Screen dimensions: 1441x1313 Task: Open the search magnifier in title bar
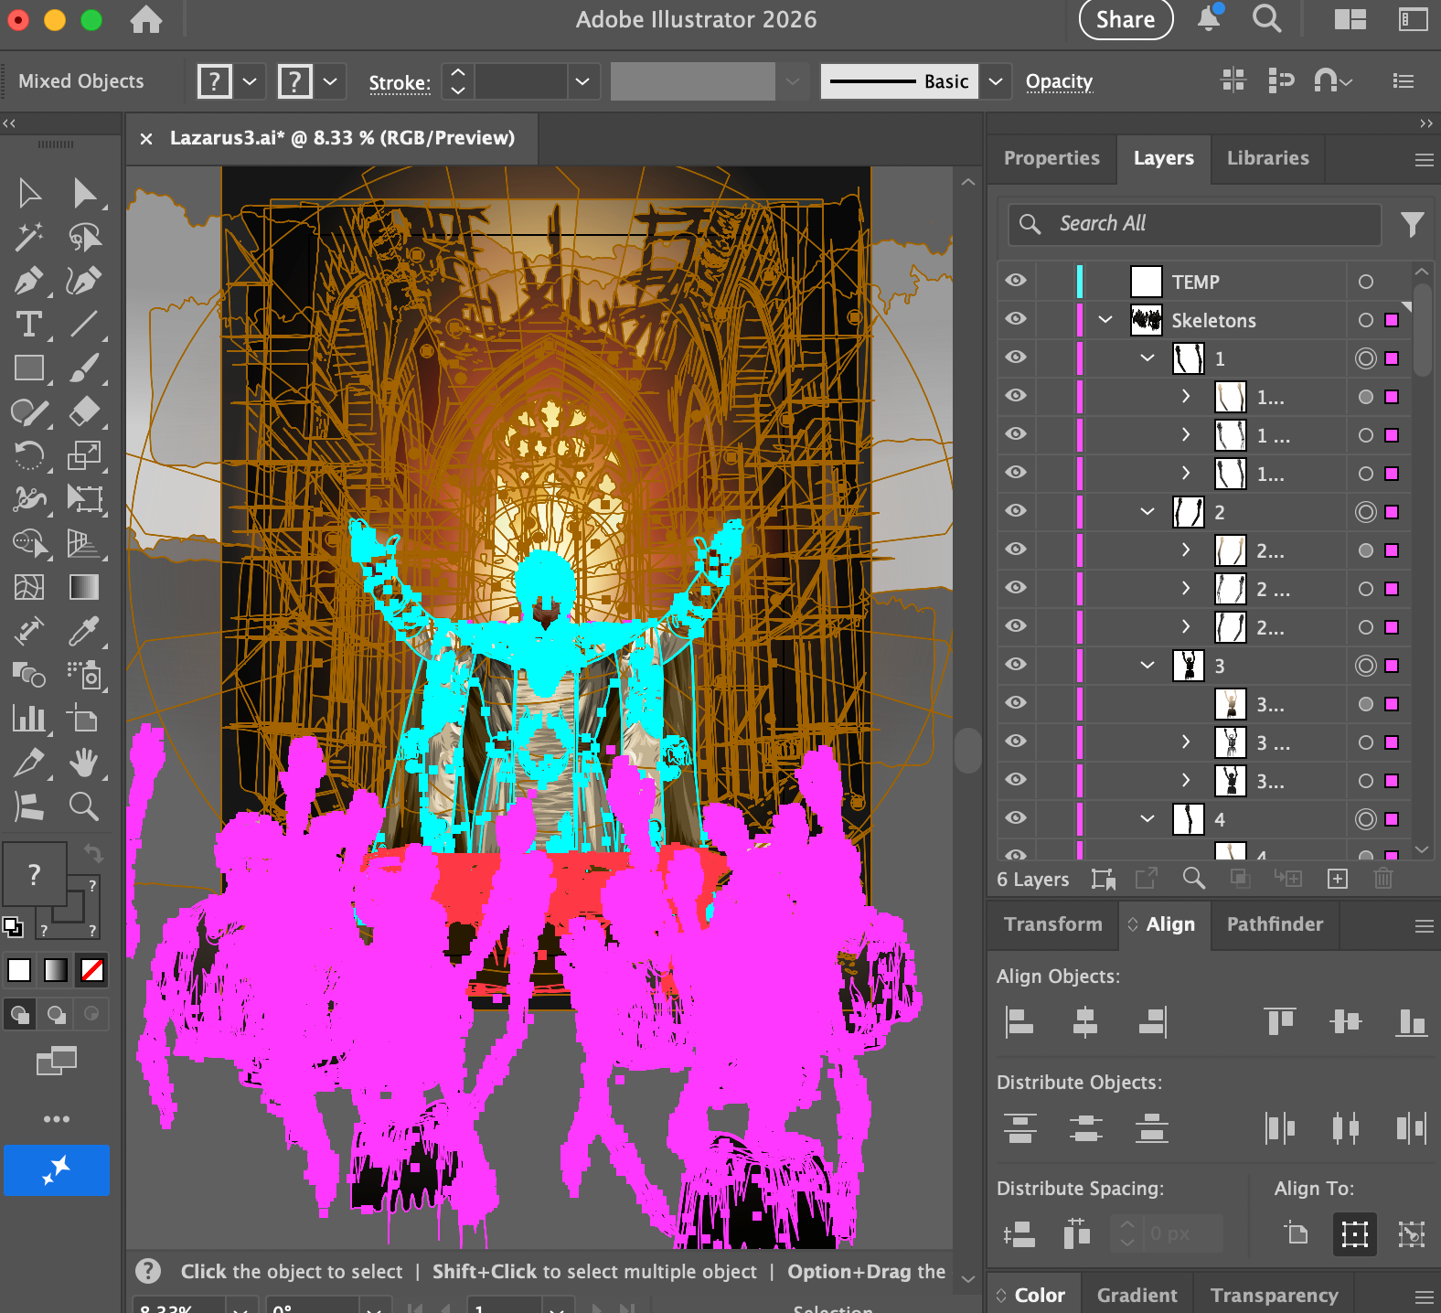click(1266, 19)
